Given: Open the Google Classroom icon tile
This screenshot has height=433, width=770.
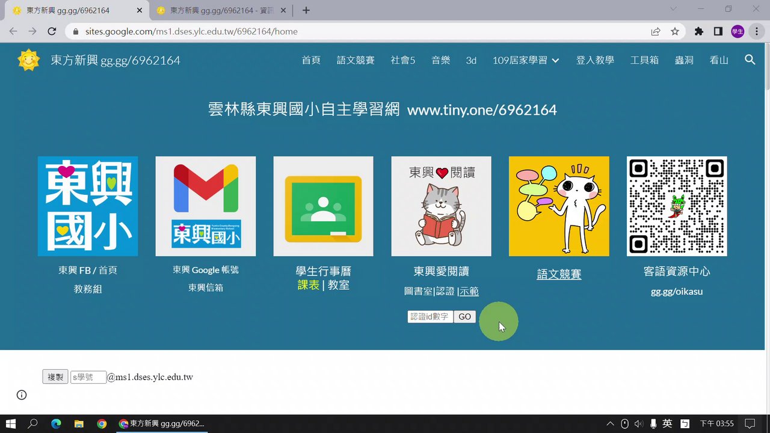Looking at the screenshot, I should (x=324, y=206).
